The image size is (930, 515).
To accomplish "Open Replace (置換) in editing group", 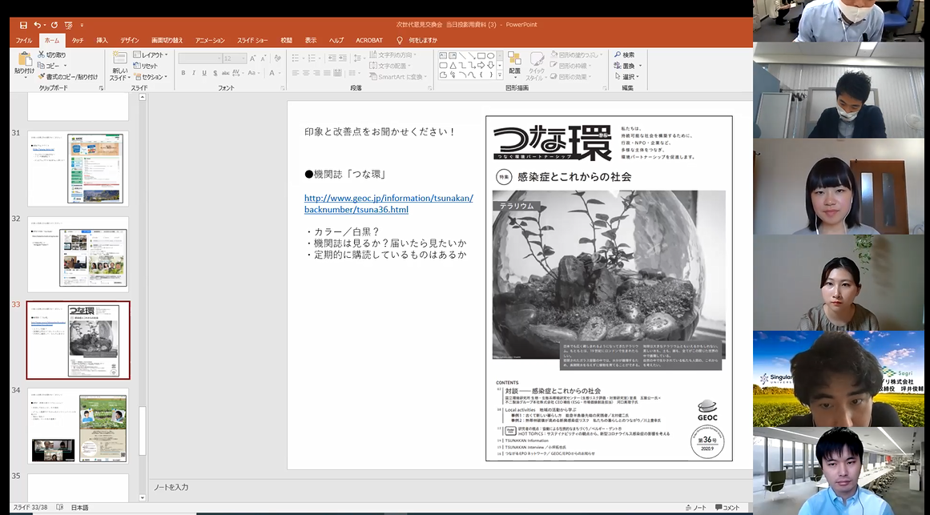I will click(x=627, y=66).
